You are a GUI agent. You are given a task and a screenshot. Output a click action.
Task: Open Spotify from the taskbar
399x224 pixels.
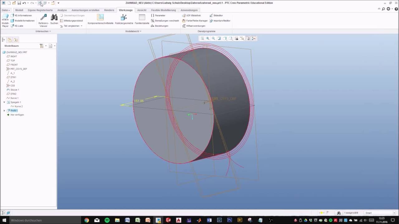click(x=107, y=220)
